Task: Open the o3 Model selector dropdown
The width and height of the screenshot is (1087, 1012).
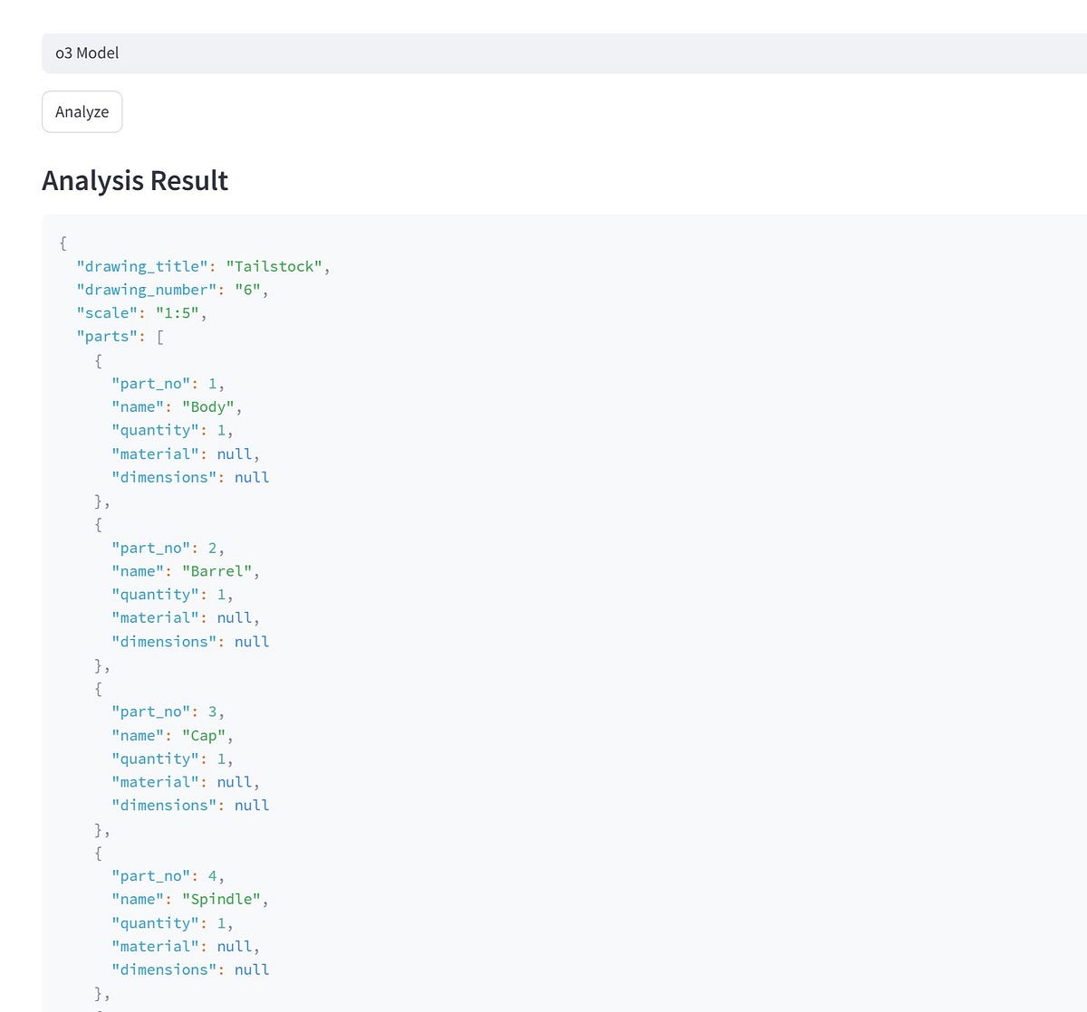Action: [543, 53]
